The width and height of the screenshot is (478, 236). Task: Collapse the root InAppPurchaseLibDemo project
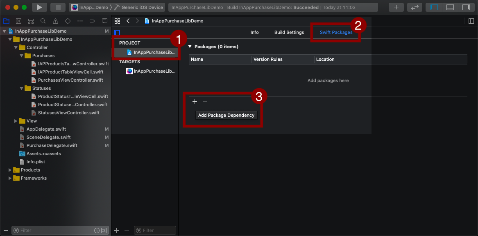click(x=4, y=31)
